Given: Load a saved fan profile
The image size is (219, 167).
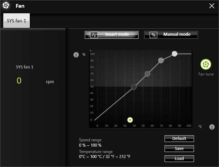Looking at the screenshot, I should (179, 159).
